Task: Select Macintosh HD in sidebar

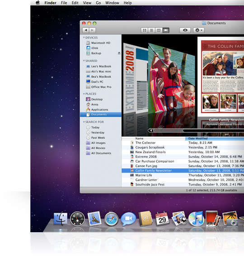Action: (x=101, y=43)
